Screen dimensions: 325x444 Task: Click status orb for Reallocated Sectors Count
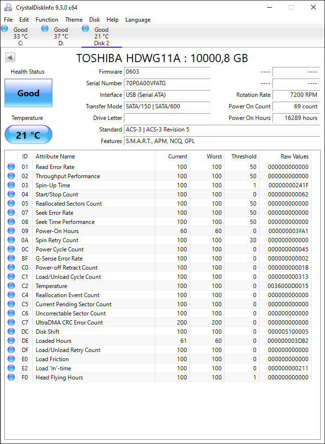pyautogui.click(x=11, y=203)
